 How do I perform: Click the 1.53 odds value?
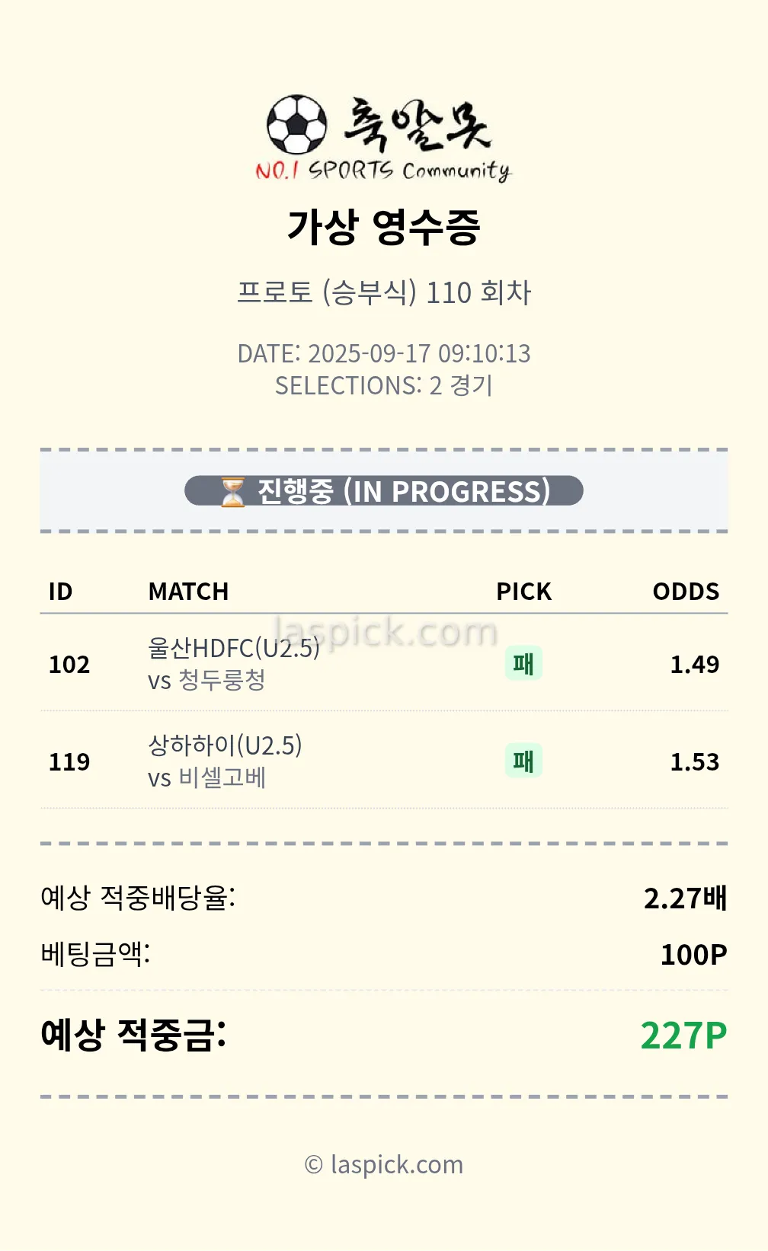[x=694, y=762]
